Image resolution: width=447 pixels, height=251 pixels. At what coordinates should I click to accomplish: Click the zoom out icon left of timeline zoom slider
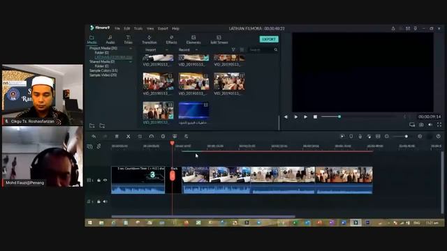click(387, 137)
